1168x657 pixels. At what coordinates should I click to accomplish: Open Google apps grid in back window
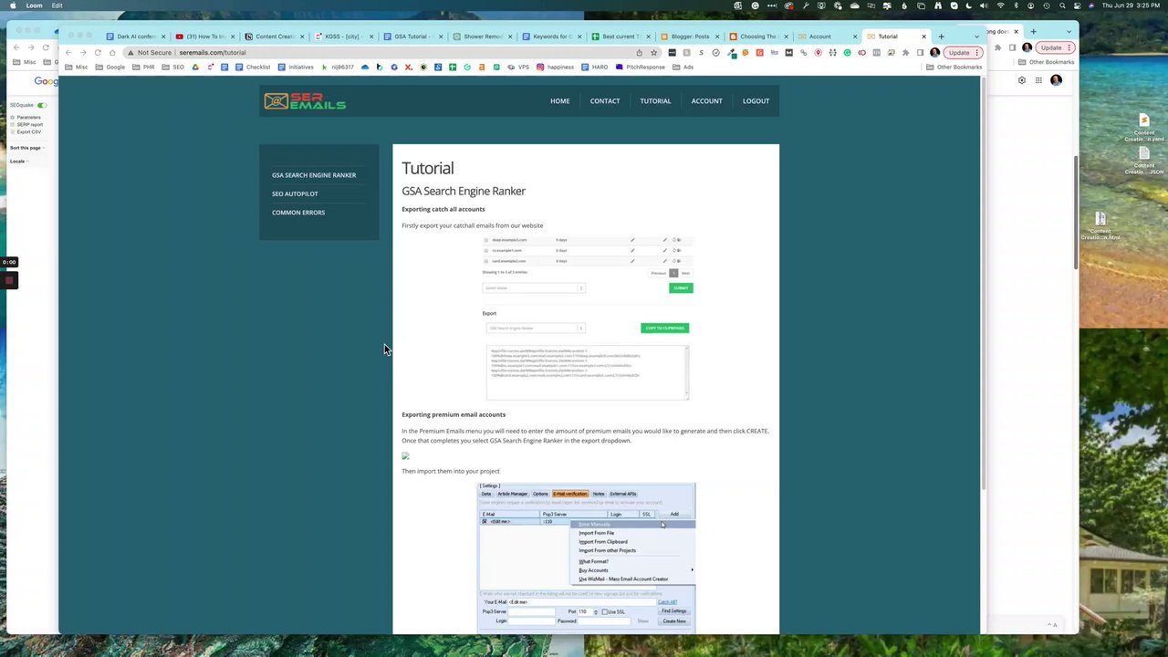click(x=1038, y=80)
